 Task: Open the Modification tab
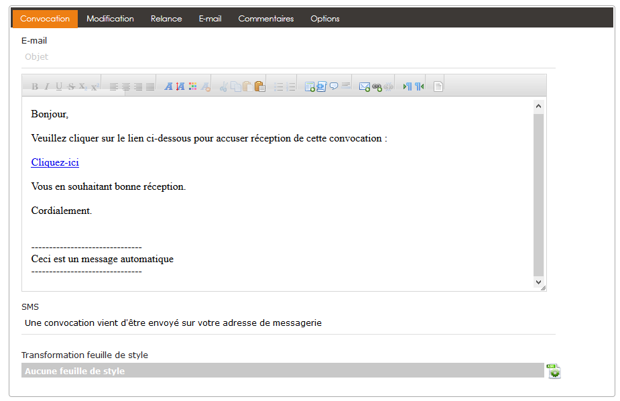pos(110,19)
